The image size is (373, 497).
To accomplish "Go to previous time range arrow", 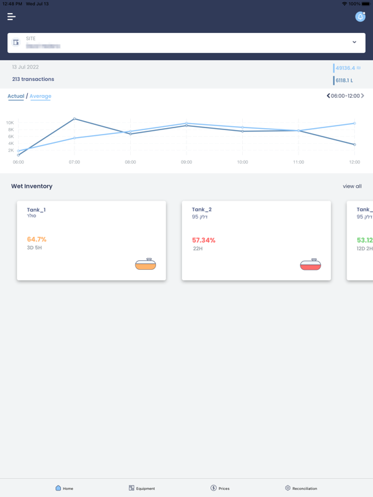I will tap(328, 96).
